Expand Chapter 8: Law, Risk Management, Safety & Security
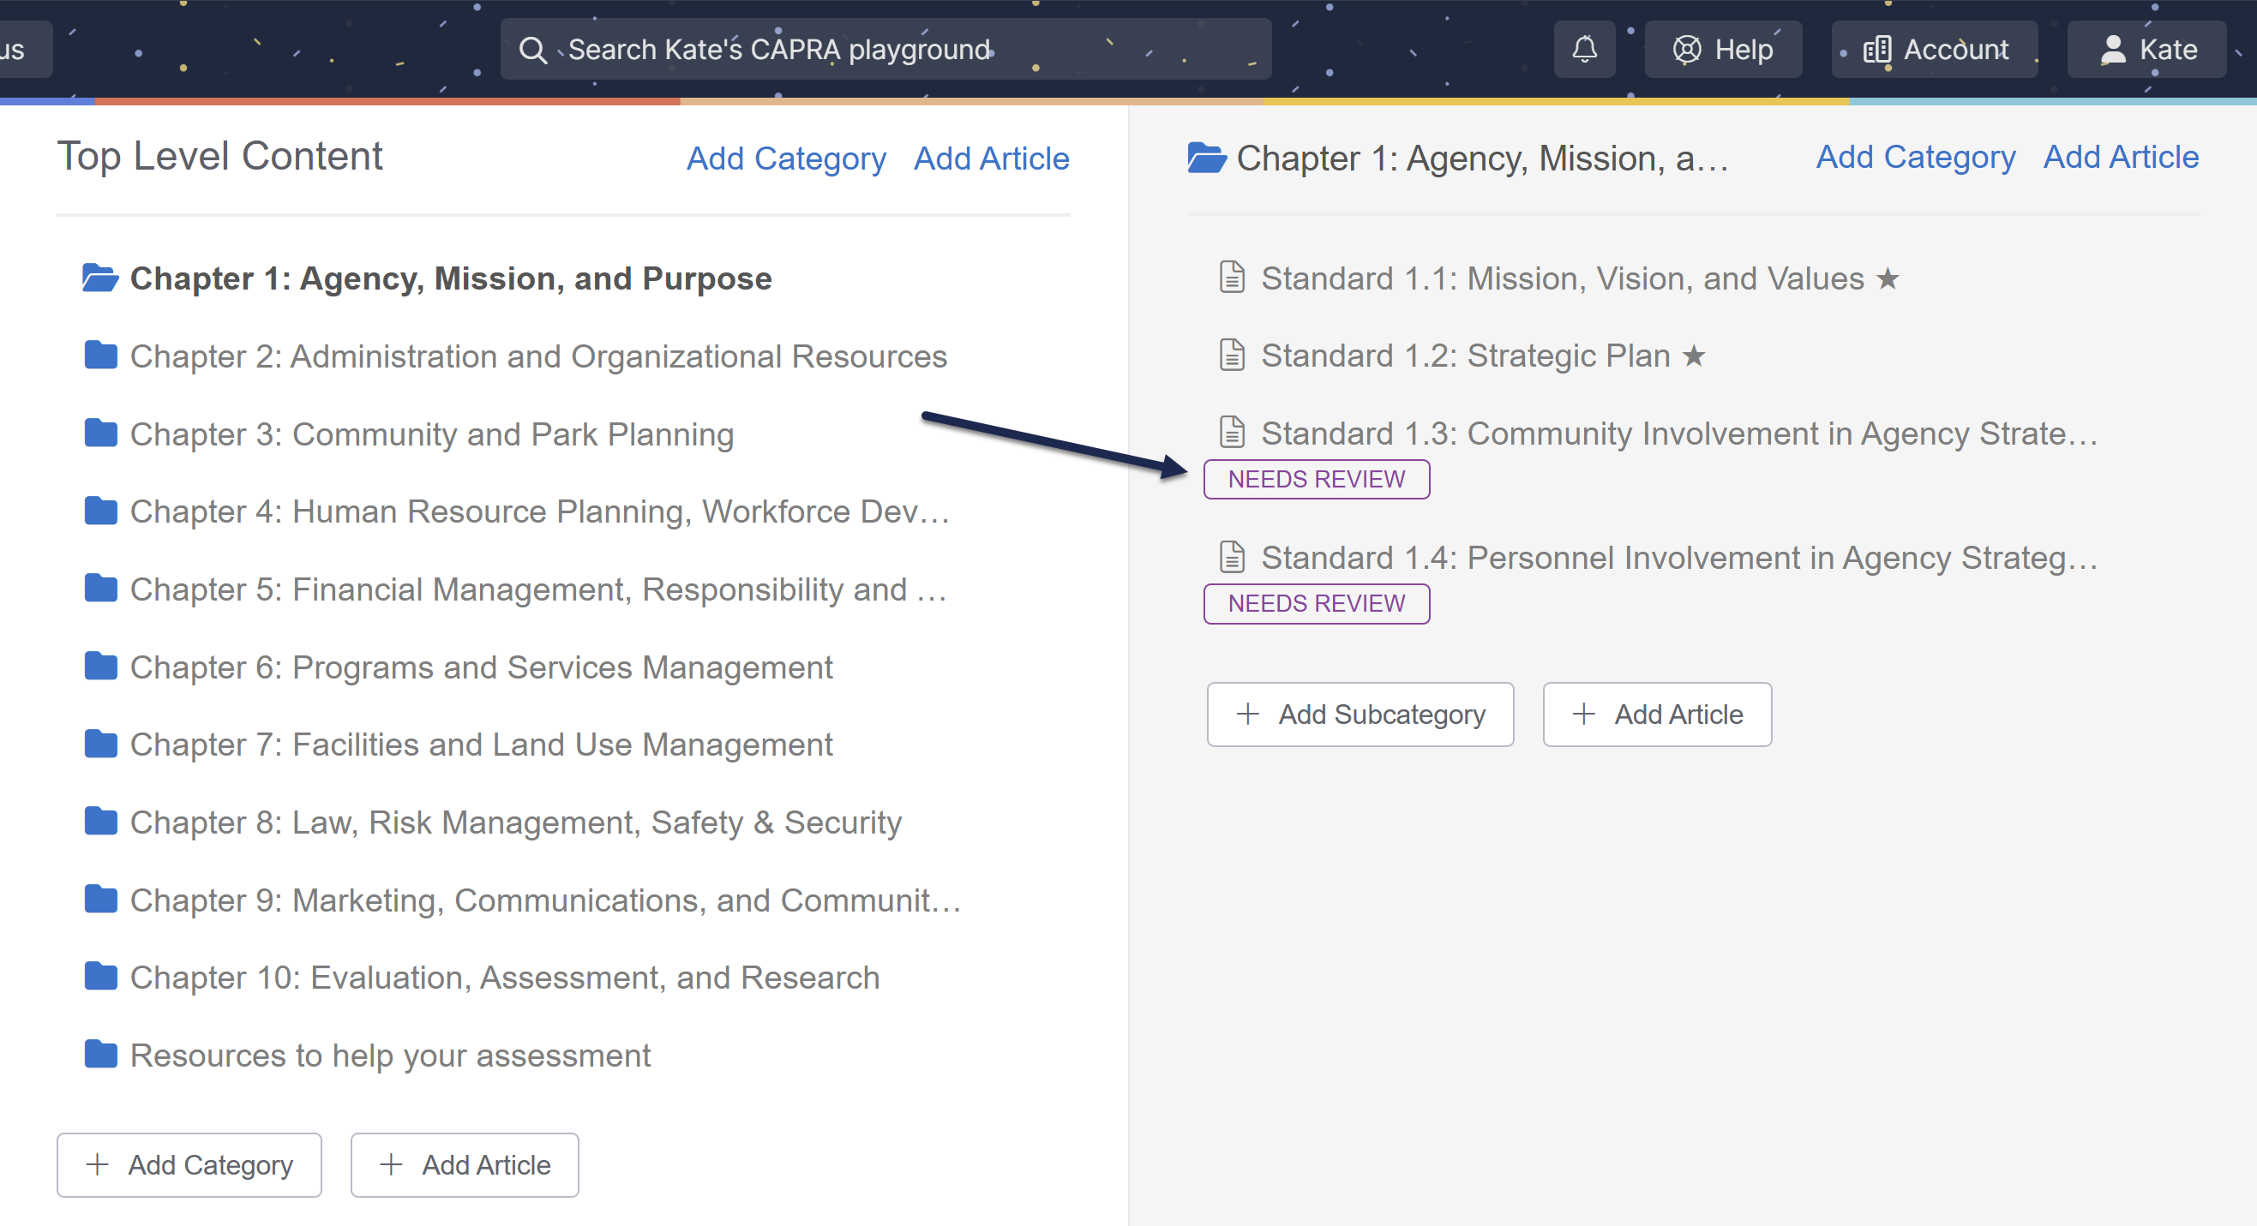The image size is (2257, 1226). 515,822
